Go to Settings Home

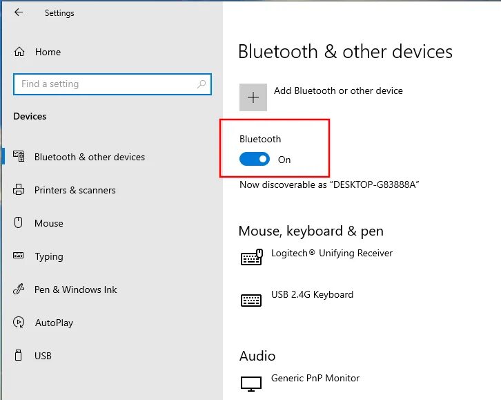pyautogui.click(x=48, y=52)
